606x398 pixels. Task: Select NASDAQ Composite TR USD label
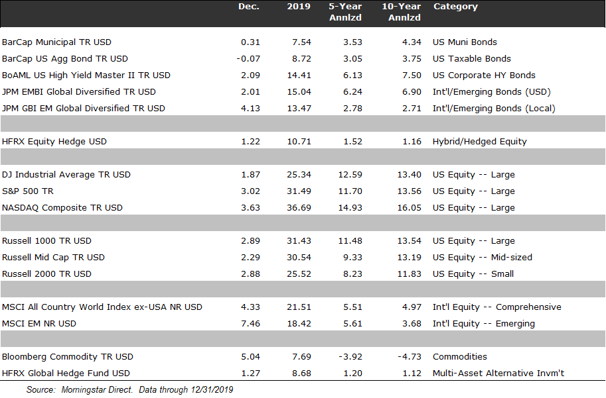point(62,208)
